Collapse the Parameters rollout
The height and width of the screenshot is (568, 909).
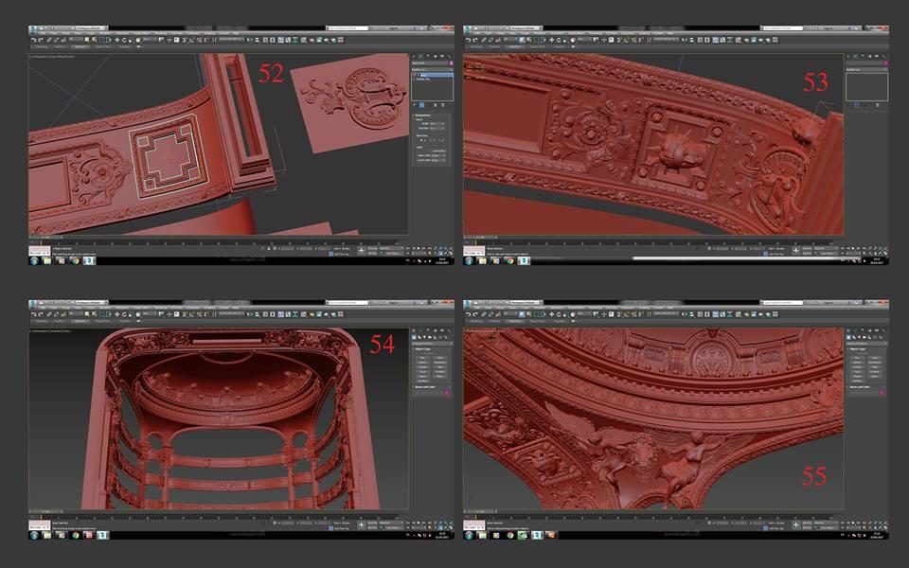(x=420, y=115)
